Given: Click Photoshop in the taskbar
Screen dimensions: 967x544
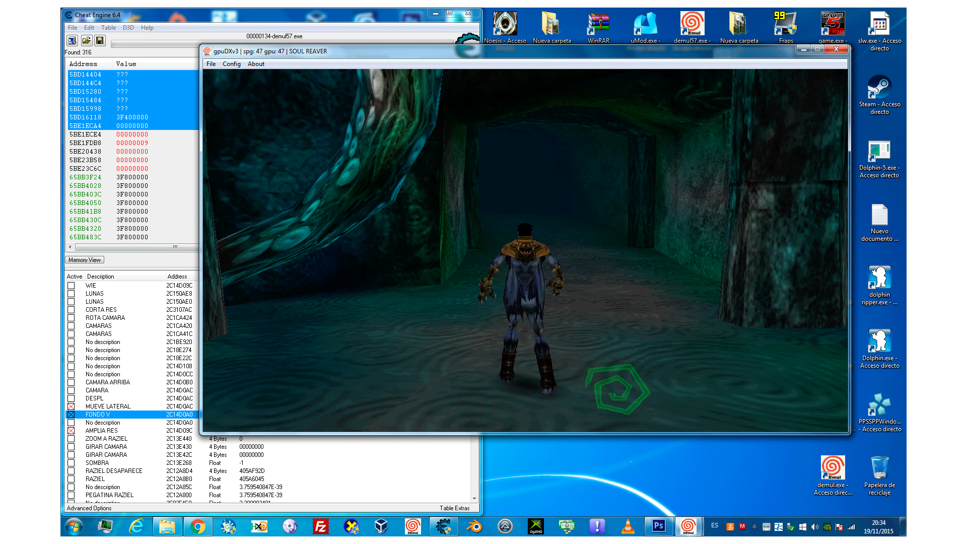Looking at the screenshot, I should 658,526.
